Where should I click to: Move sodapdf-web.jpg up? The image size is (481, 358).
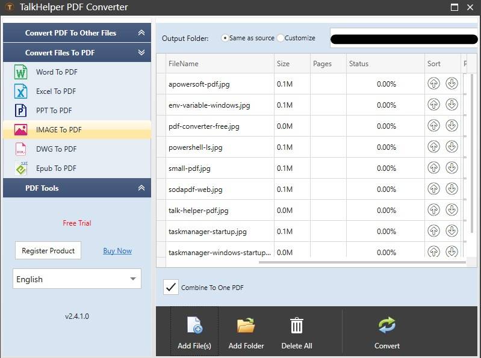(433, 189)
